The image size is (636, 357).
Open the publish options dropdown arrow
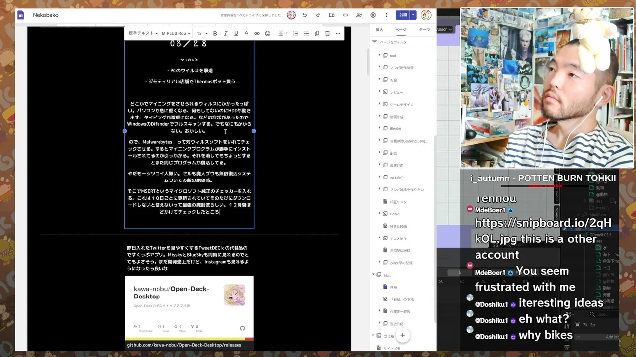413,15
